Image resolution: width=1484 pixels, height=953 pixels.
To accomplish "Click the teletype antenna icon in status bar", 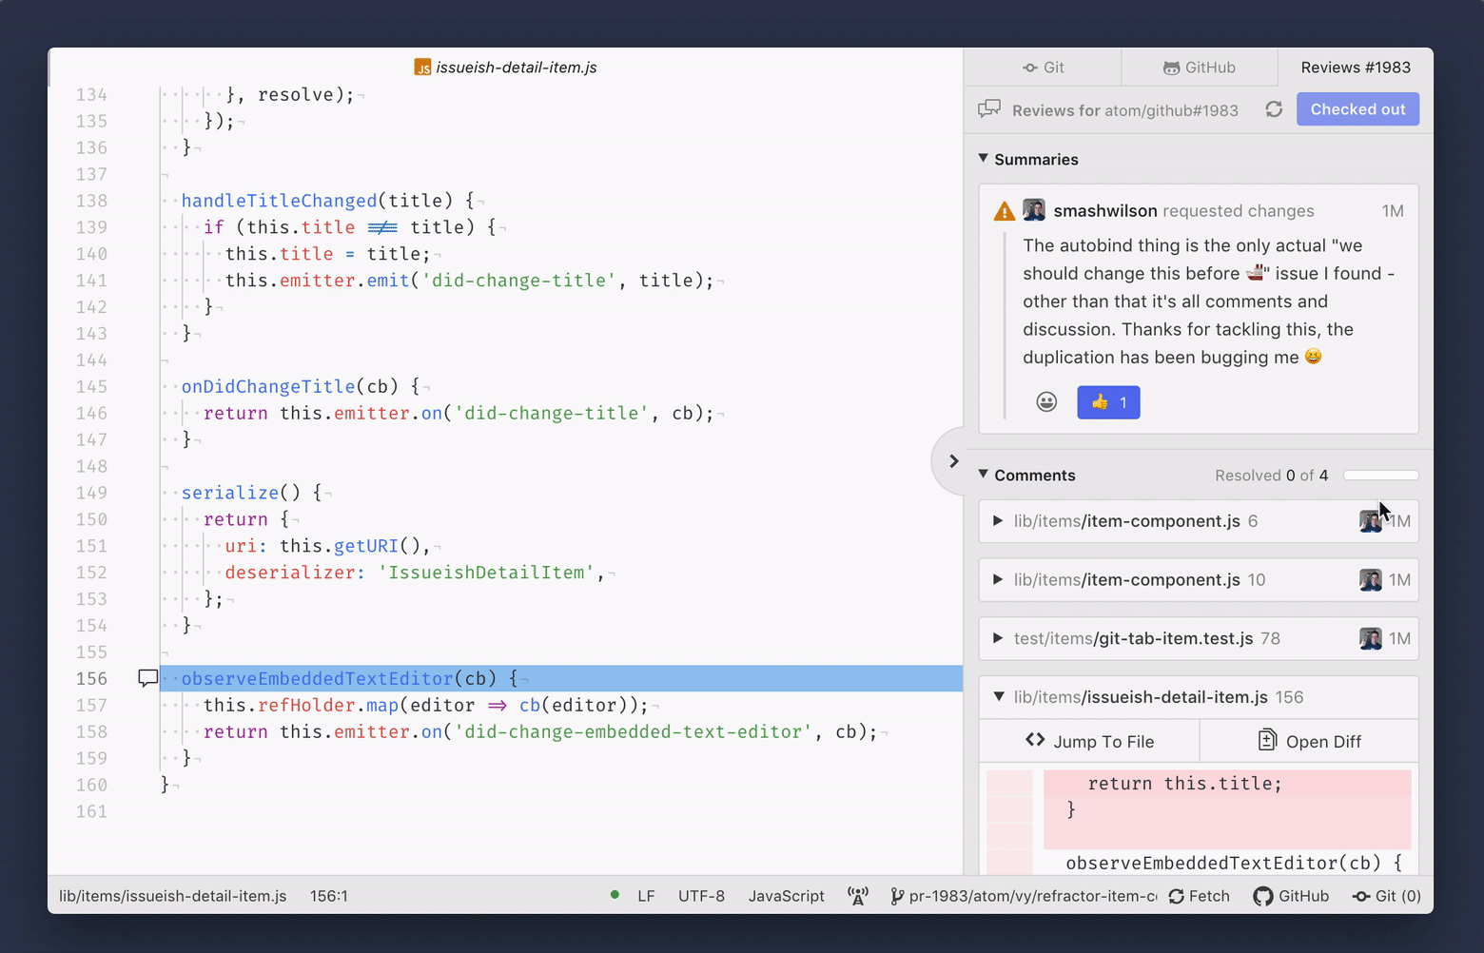I will click(858, 896).
